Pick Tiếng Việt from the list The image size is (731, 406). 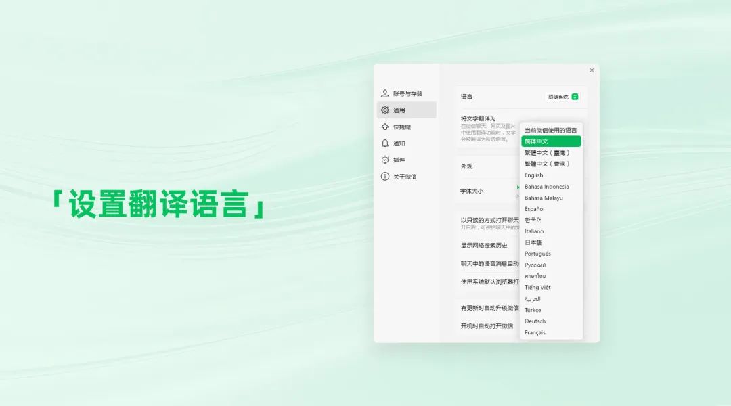(550, 287)
